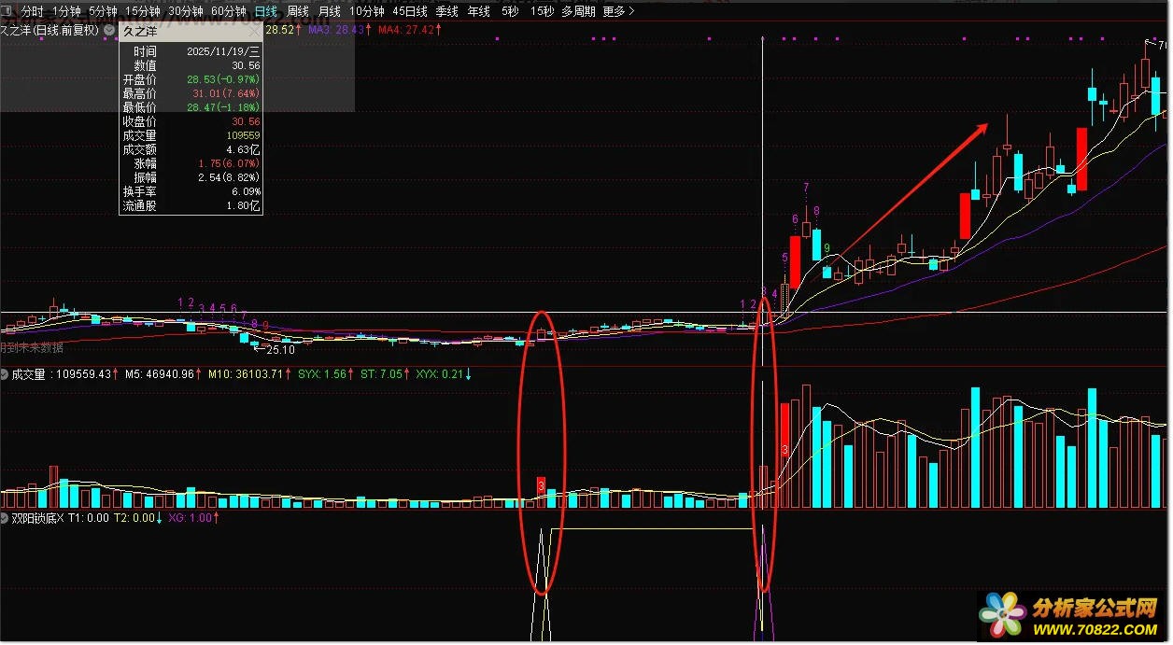Screen dimensions: 1173x645
Task: Open the 更多 periods list
Action: 618,11
